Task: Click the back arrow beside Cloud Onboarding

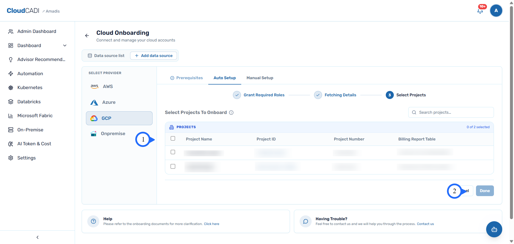Action: point(87,36)
